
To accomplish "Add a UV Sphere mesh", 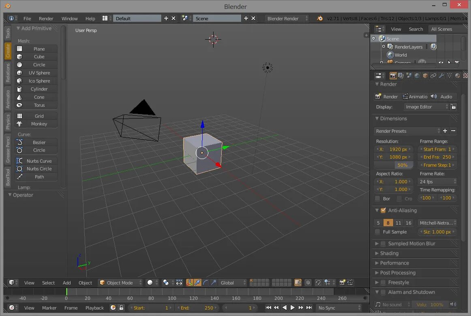I will pos(36,73).
